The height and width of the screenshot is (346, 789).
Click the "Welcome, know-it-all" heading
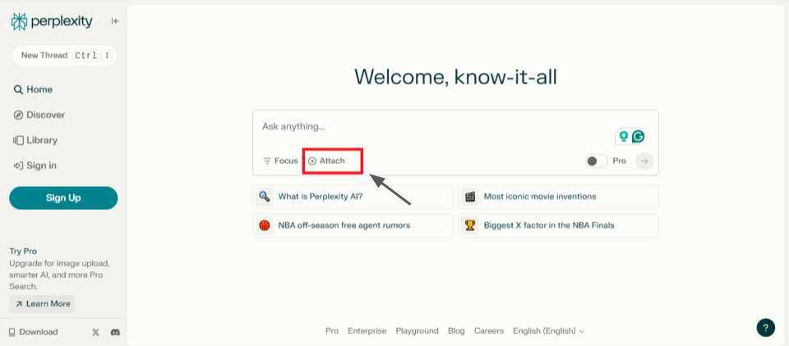[x=455, y=77]
